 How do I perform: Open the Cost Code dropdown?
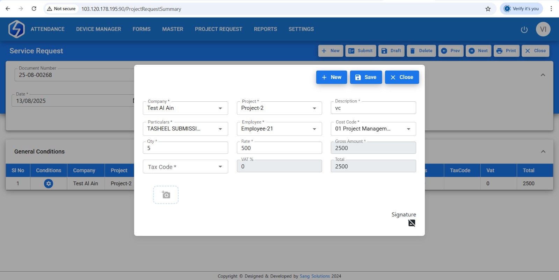tap(373, 129)
